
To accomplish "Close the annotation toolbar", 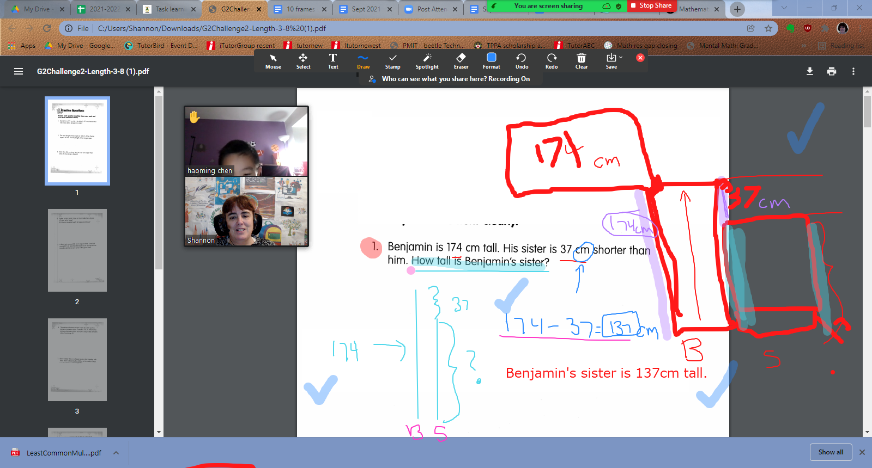I will (640, 57).
